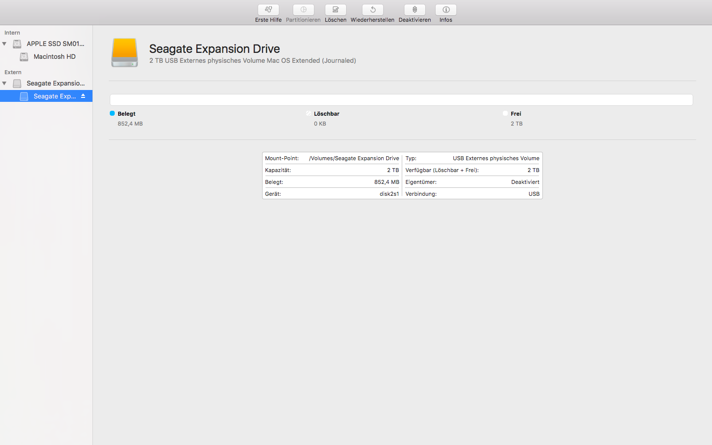This screenshot has height=445, width=712.
Task: Click the Kapazität 2 TB value
Action: (393, 170)
